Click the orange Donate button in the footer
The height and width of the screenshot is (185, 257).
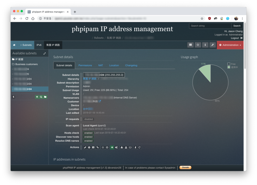pos(185,167)
